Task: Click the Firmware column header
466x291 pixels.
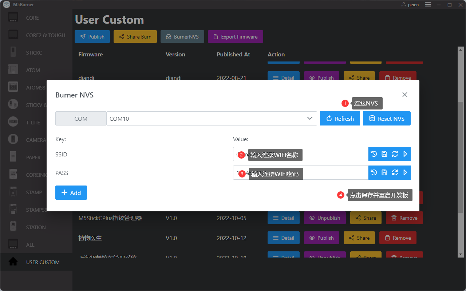Action: click(91, 54)
